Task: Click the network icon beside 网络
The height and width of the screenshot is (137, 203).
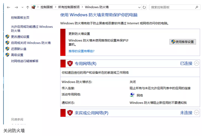Action: point(132,95)
